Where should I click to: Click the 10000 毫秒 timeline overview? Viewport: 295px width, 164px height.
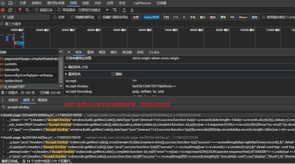[x=17, y=30]
